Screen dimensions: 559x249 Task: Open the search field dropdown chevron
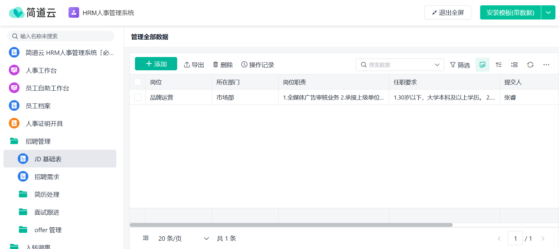point(437,65)
